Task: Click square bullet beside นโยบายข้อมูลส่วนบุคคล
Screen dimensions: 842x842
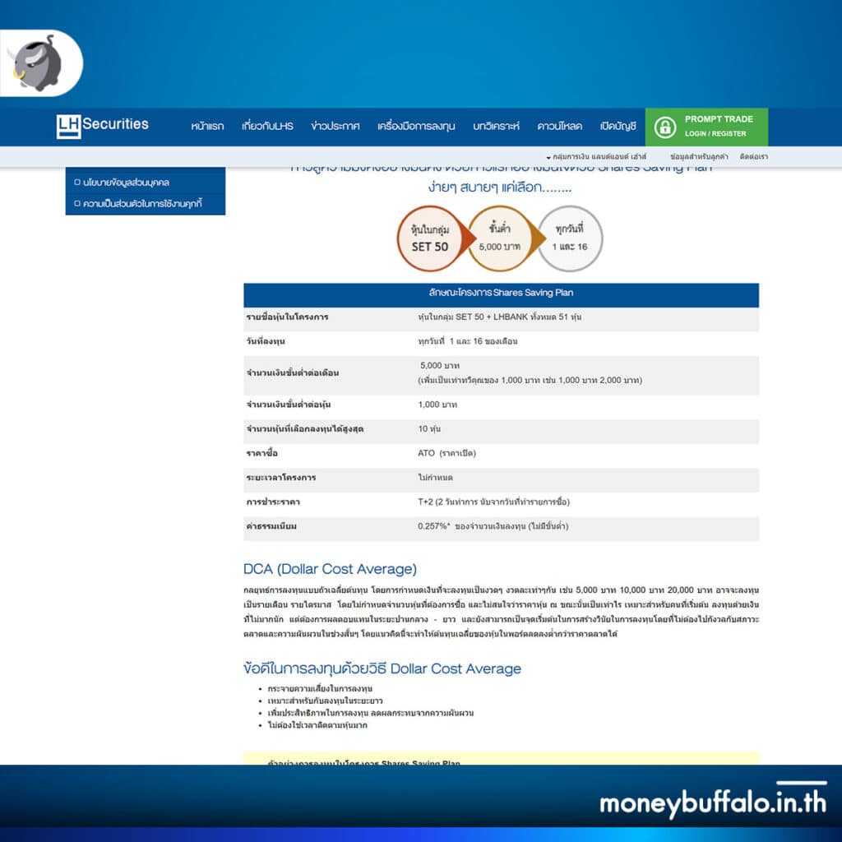Action: point(76,183)
